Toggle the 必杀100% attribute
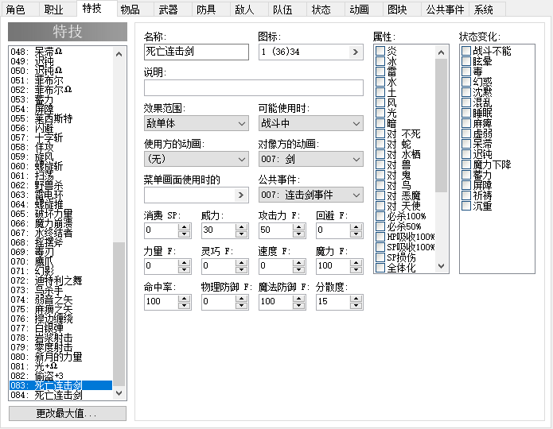This screenshot has width=553, height=429. (380, 216)
